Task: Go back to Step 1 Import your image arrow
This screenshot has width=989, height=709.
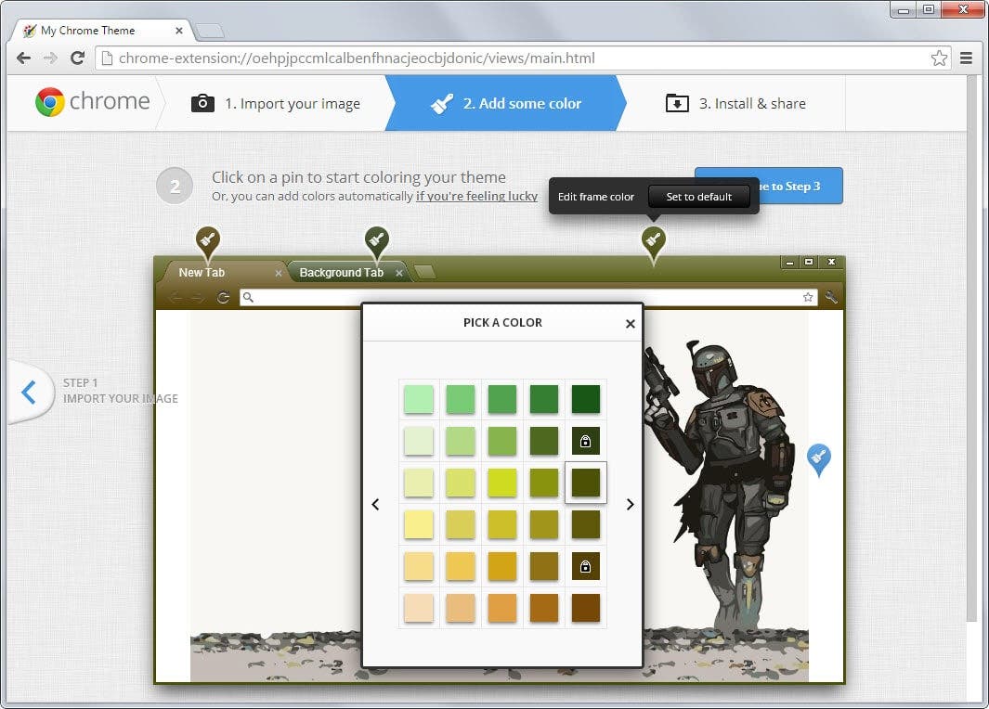Action: (29, 392)
